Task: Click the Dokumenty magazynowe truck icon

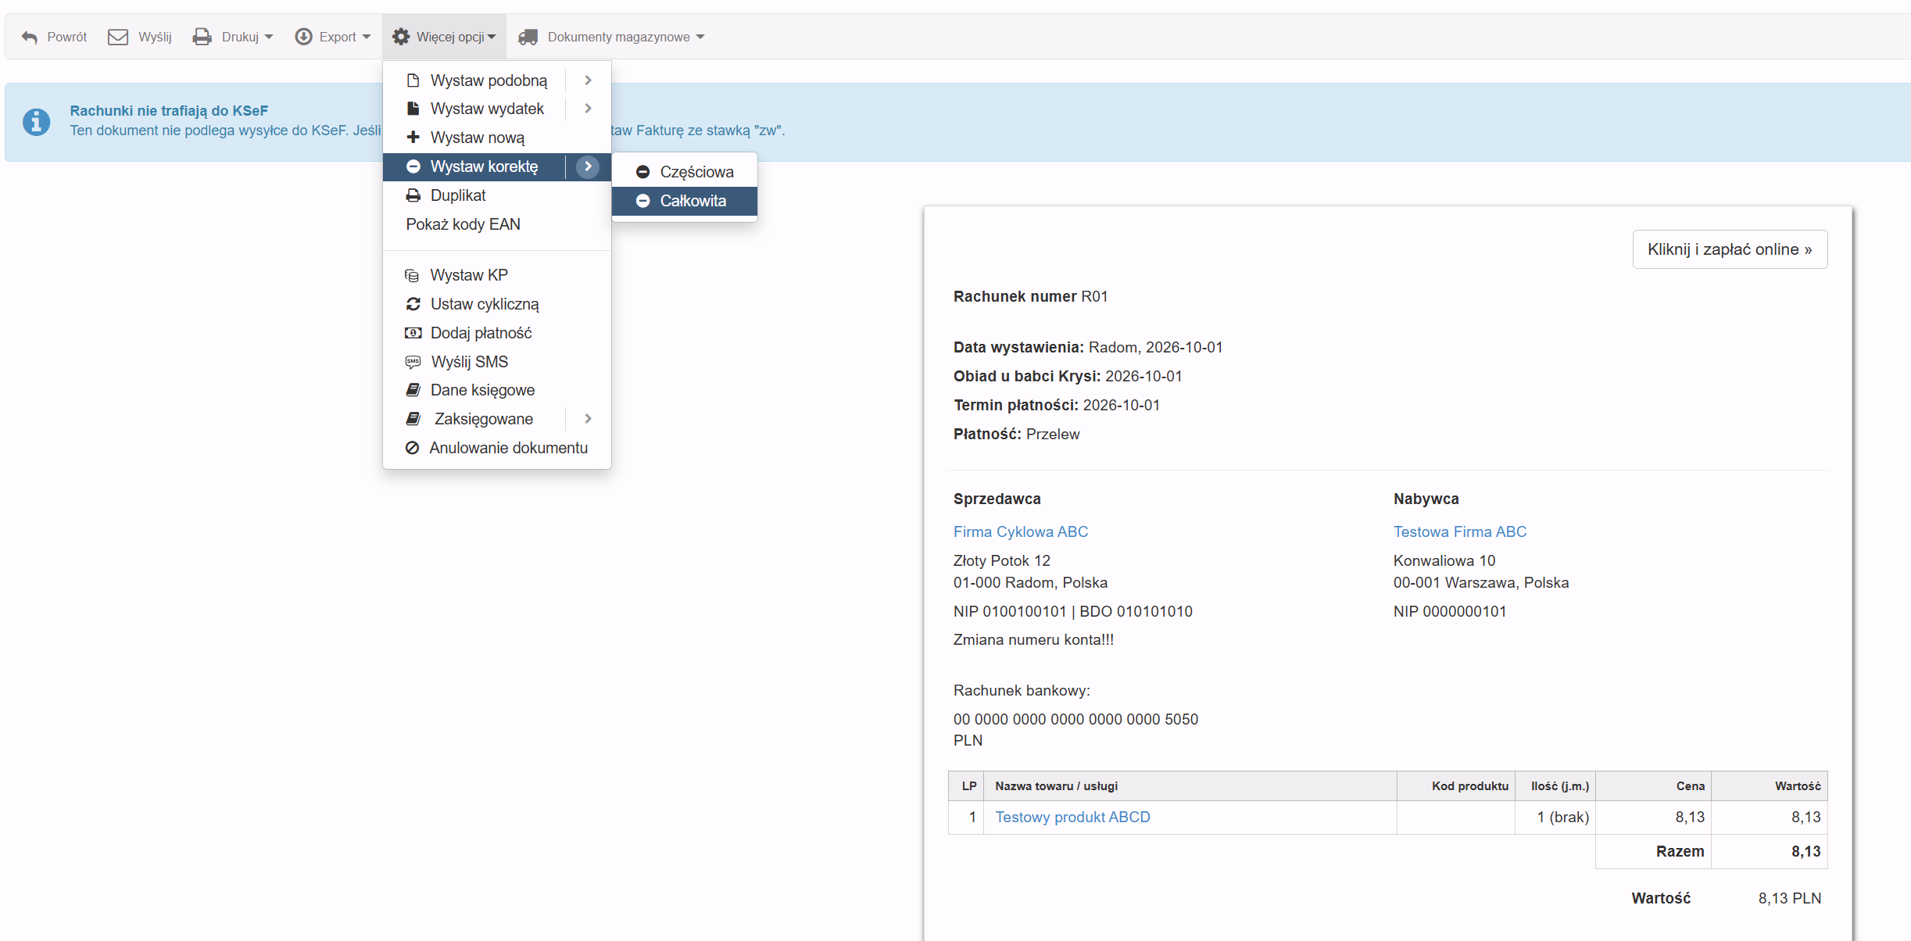Action: click(528, 37)
